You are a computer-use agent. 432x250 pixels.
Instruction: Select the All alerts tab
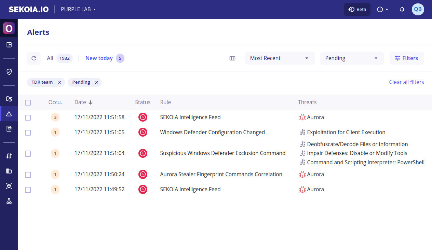point(50,58)
